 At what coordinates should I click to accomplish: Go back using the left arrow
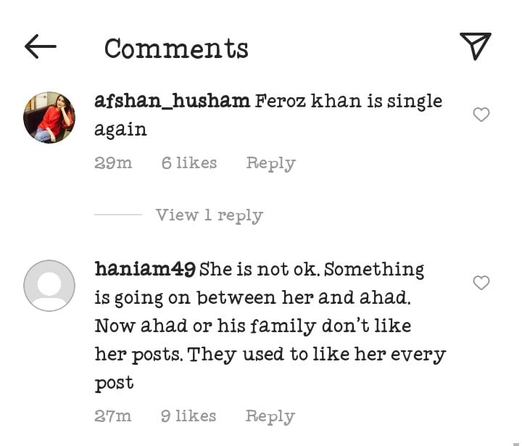(x=41, y=47)
